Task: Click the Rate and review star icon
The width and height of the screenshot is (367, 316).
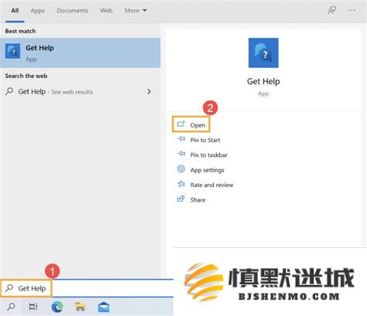Action: [x=181, y=184]
